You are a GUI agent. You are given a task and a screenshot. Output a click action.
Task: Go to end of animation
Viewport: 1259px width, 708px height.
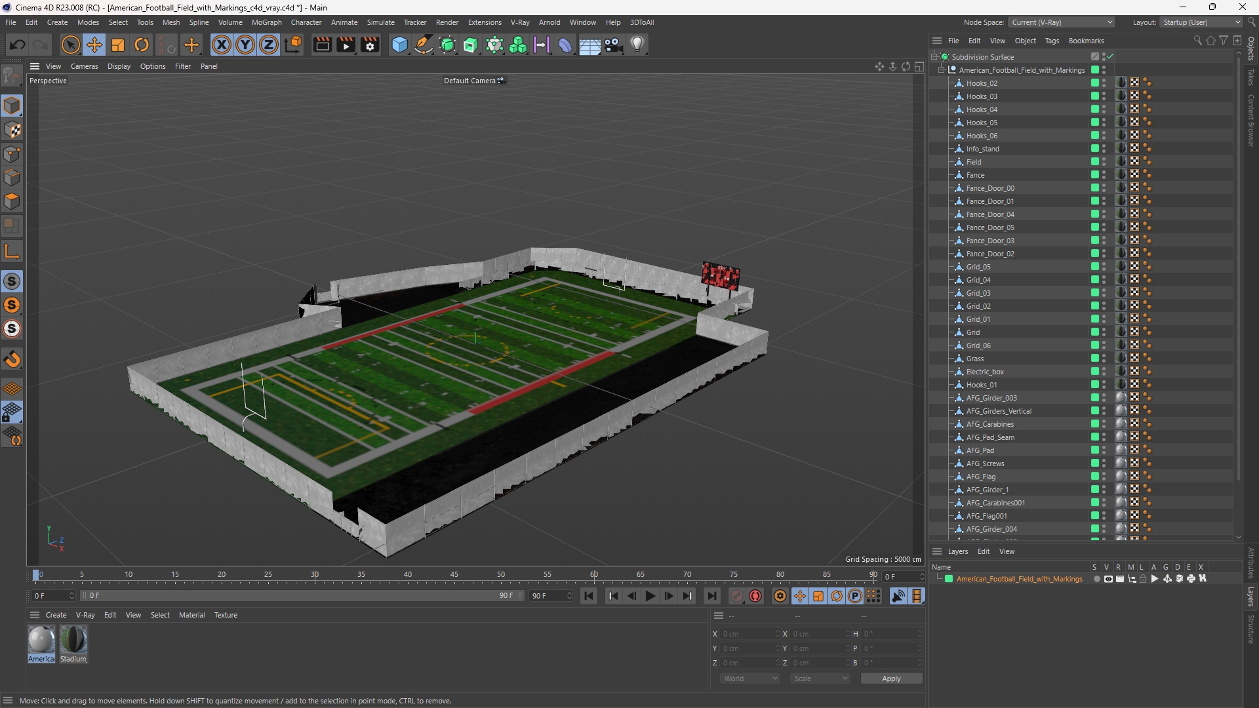711,596
